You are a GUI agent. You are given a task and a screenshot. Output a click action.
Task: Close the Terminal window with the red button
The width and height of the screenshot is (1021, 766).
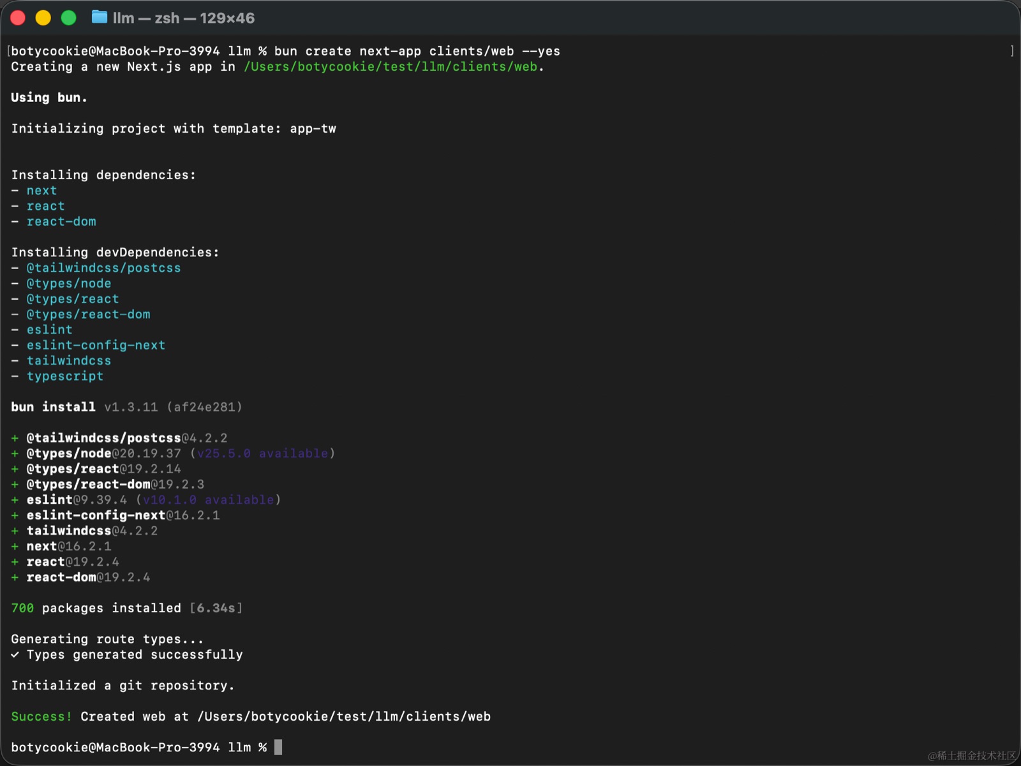pyautogui.click(x=18, y=18)
